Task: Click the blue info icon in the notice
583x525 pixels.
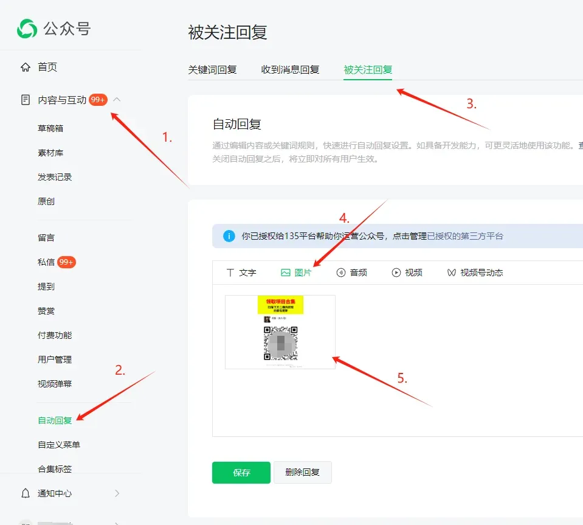Action: coord(229,236)
